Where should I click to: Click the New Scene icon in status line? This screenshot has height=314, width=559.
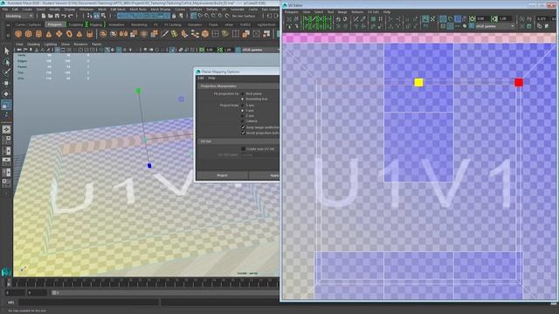(x=43, y=16)
